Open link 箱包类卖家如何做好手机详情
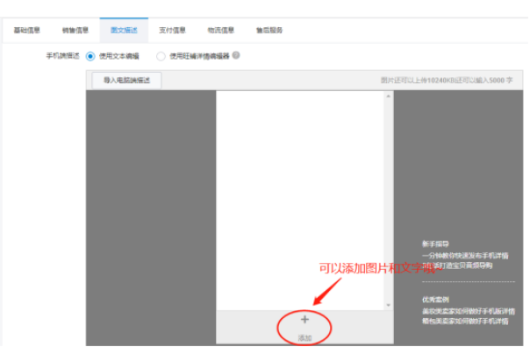The width and height of the screenshot is (530, 347). pos(465,321)
